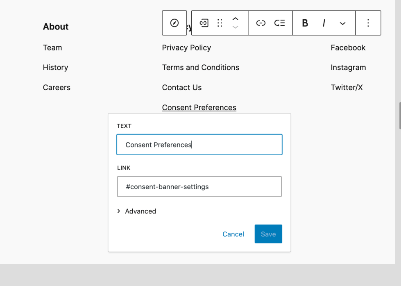Viewport: 401px width, 286px height.
Task: Select the Terms and Conditions menu item
Action: coord(201,68)
